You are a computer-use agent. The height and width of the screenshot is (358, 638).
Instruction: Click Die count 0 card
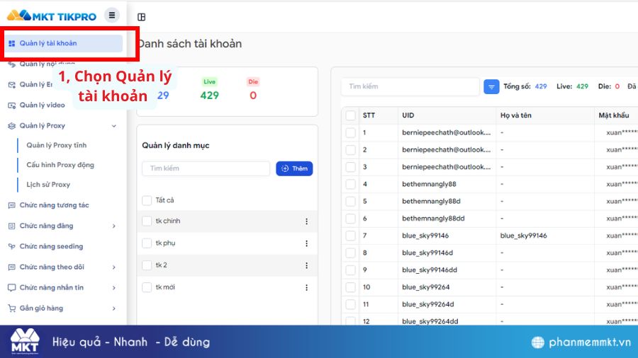(x=253, y=90)
